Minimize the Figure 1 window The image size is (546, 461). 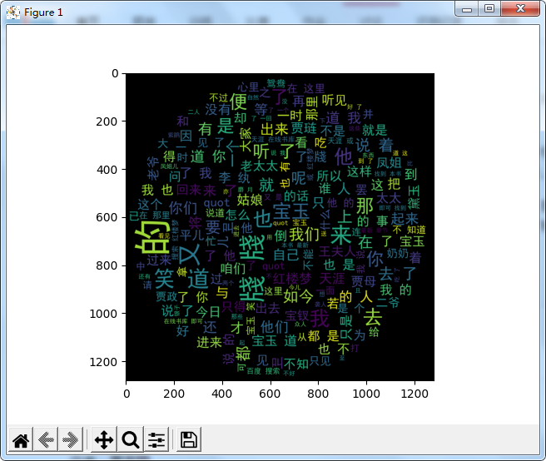[467, 9]
